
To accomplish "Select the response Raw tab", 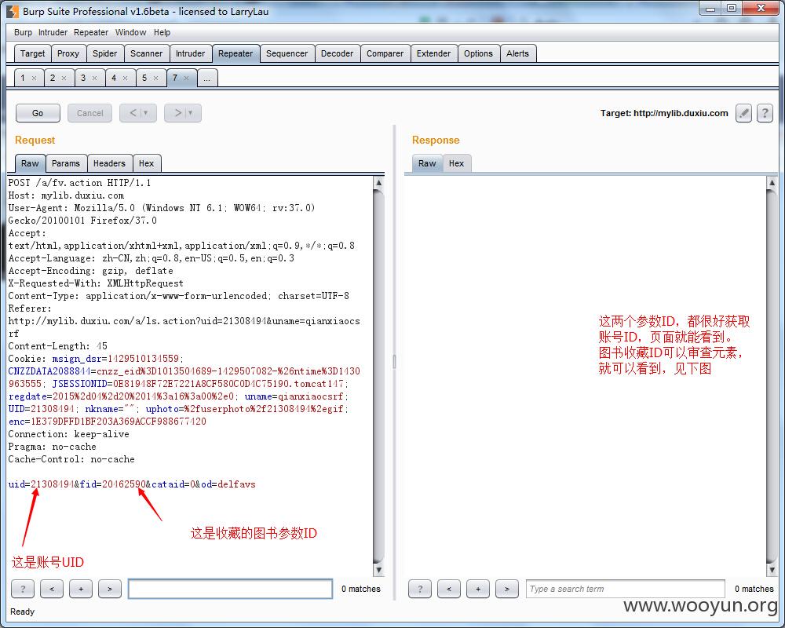I will pos(427,164).
